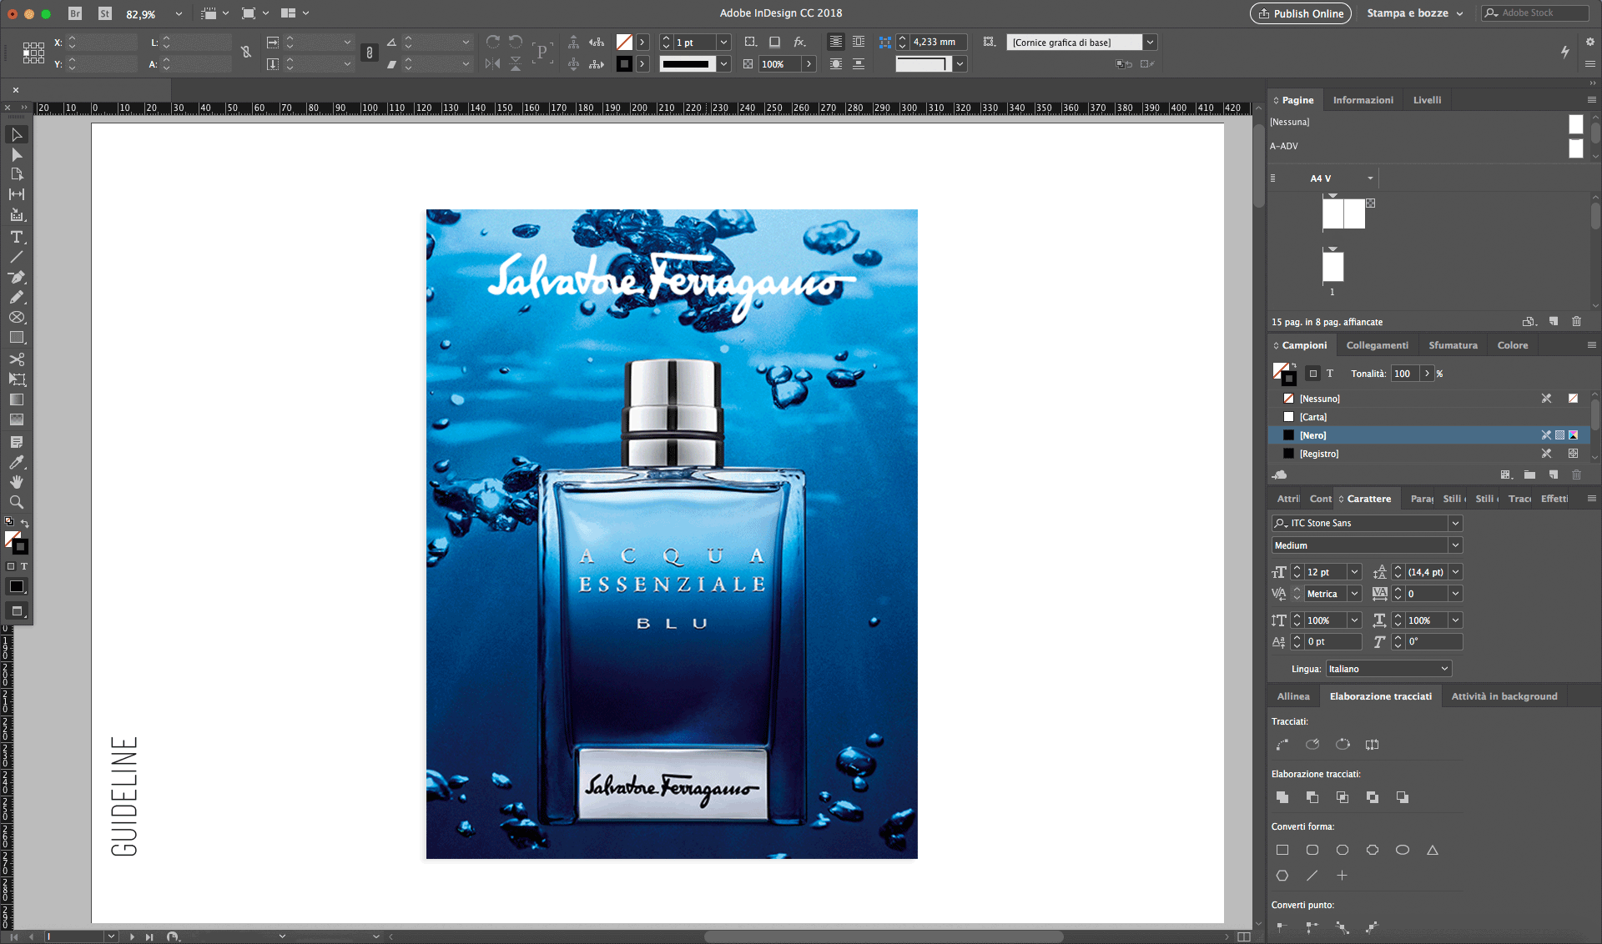Select the A-ADV master page row

1427,146
